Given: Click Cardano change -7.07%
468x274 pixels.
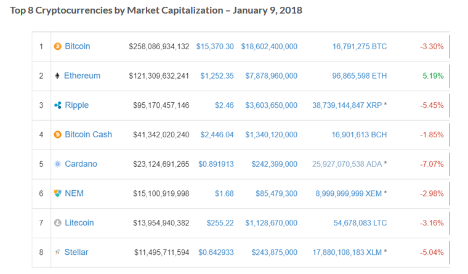Looking at the screenshot, I should tap(432, 164).
